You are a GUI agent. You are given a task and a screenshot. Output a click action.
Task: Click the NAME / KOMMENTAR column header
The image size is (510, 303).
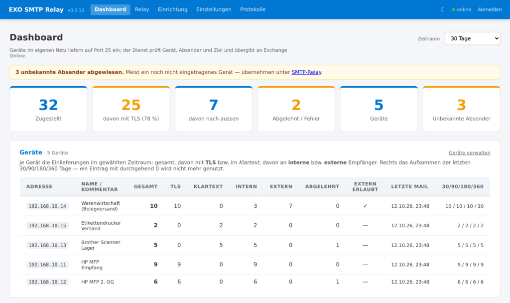(99, 186)
